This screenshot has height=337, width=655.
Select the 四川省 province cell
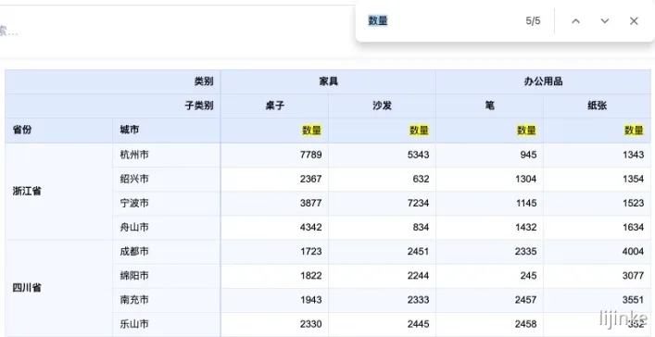point(59,288)
